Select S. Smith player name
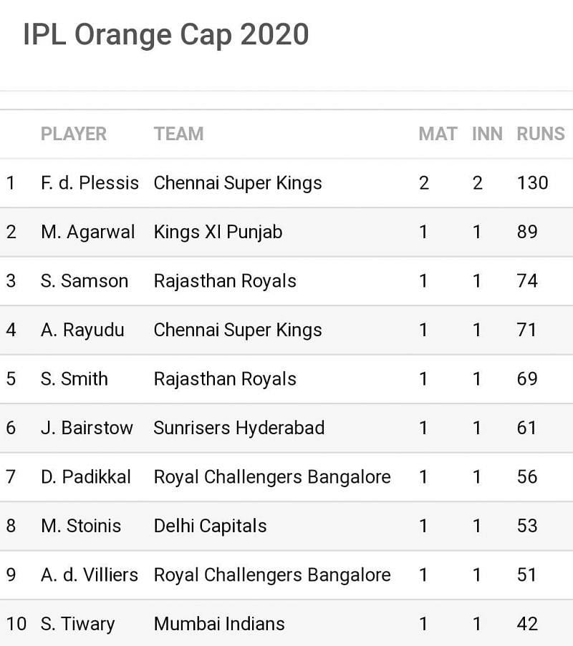This screenshot has height=646, width=573. (x=74, y=379)
